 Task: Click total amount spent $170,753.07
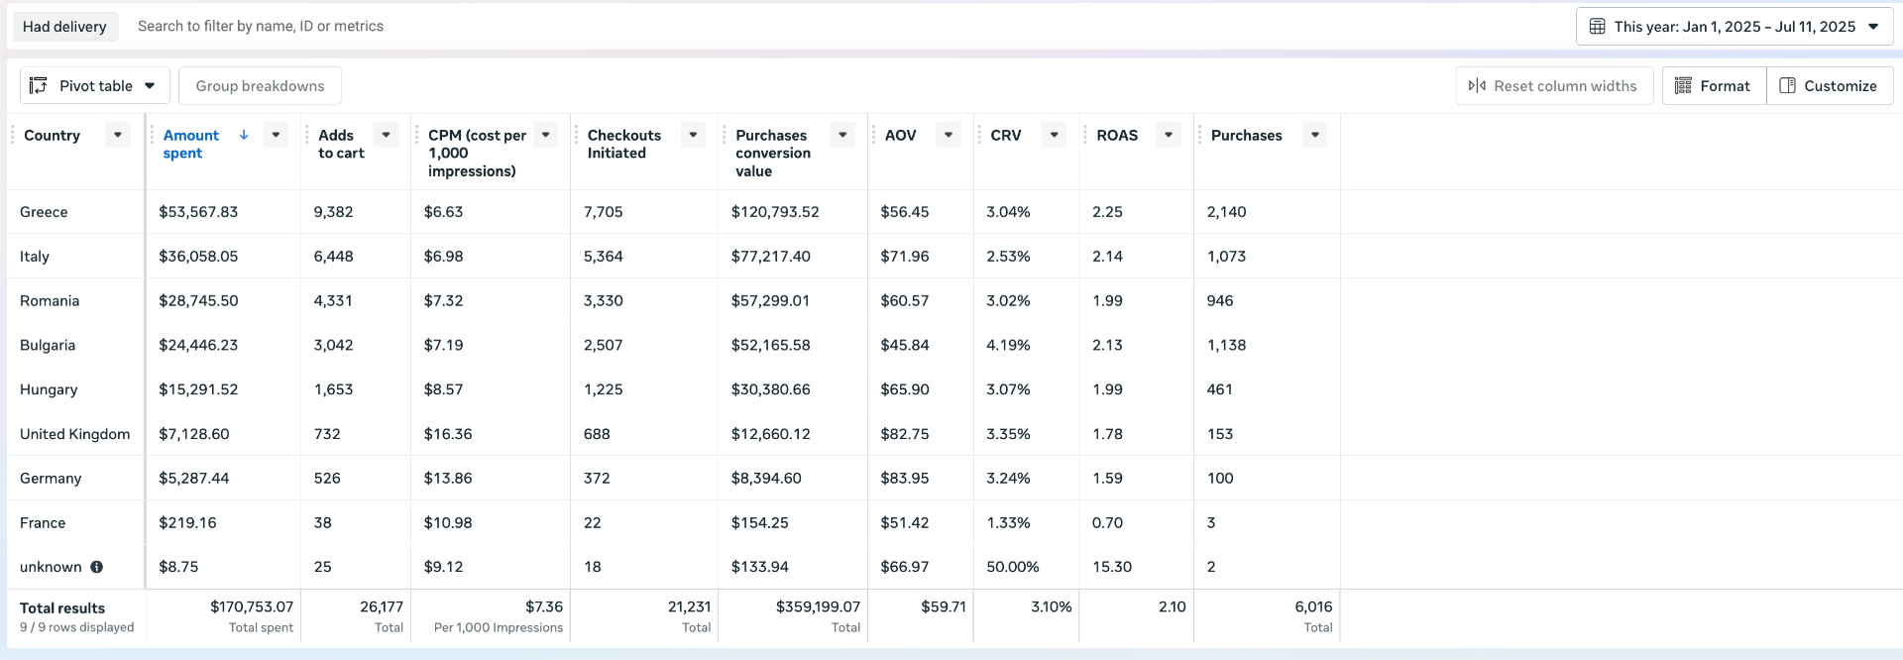coord(252,606)
